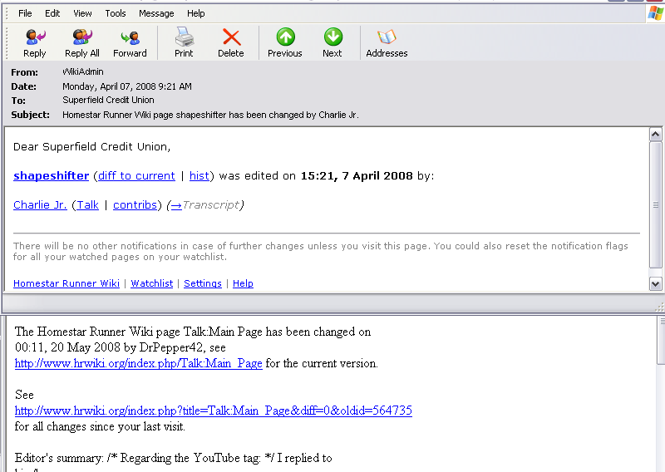Delete the message with red X

pyautogui.click(x=231, y=43)
